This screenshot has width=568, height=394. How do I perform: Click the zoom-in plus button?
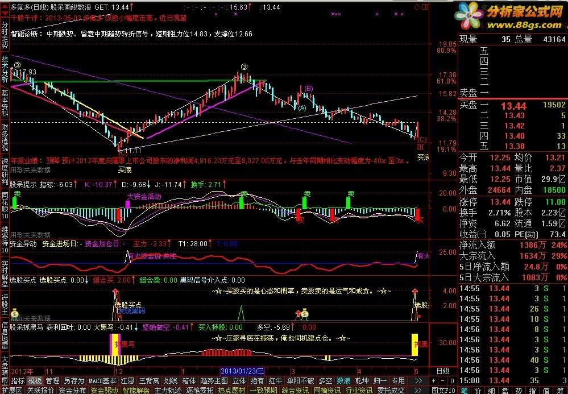tap(434, 380)
